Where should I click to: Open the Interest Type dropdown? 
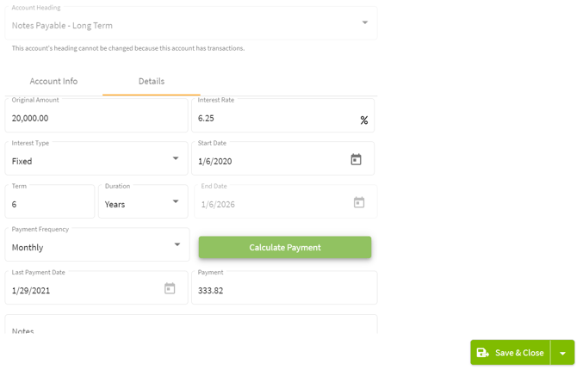point(176,159)
